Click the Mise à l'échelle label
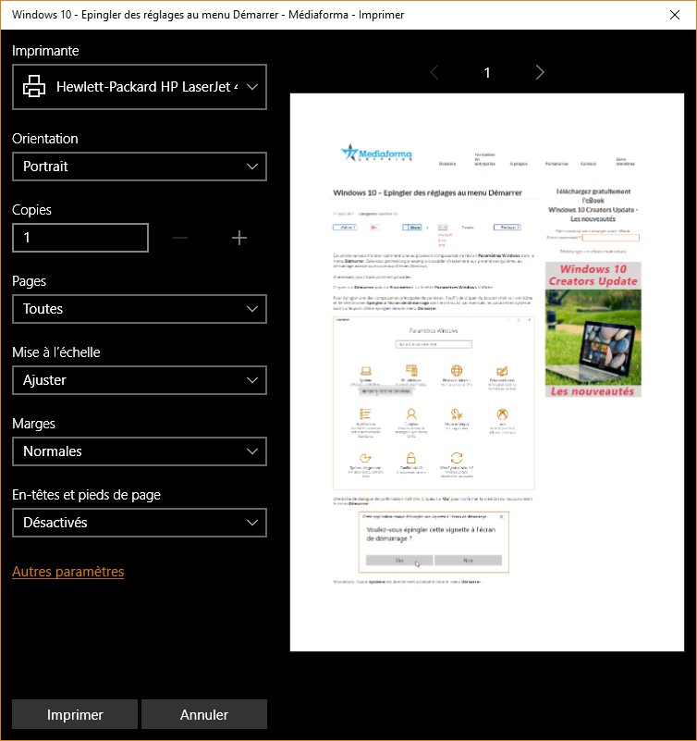 (56, 352)
